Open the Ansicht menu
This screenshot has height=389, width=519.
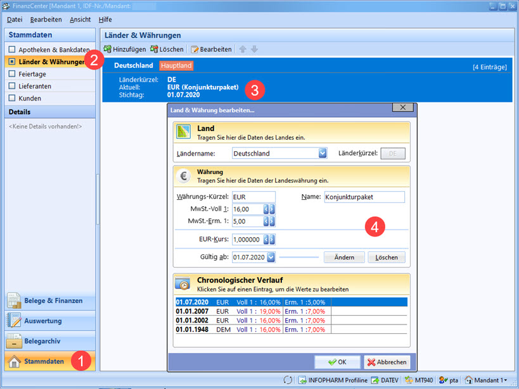[x=80, y=20]
